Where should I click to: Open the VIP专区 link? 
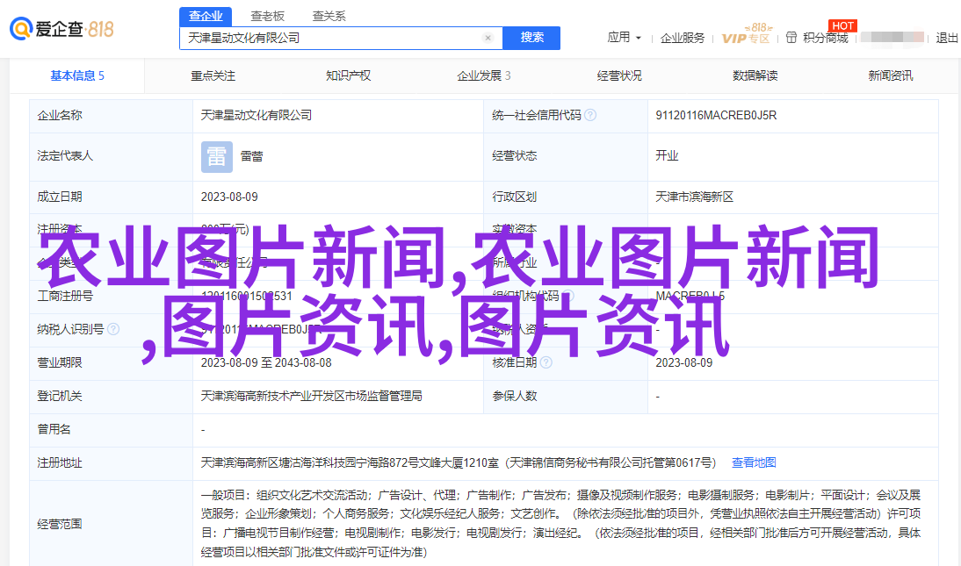(746, 34)
